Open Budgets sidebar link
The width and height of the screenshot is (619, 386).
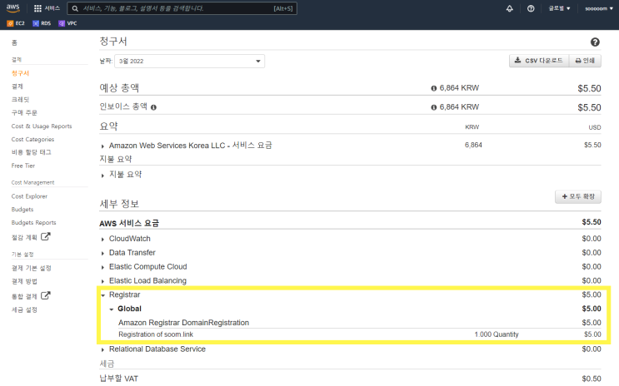(x=22, y=210)
